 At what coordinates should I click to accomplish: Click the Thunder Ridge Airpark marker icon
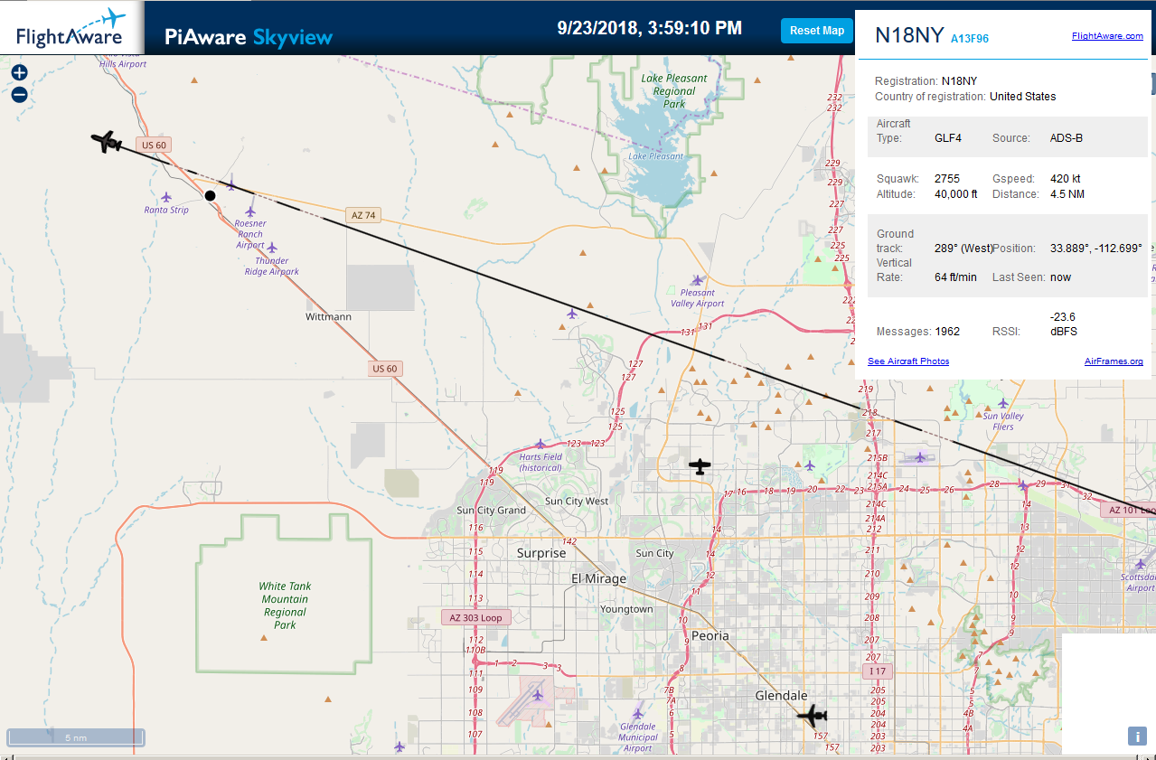pyautogui.click(x=272, y=248)
